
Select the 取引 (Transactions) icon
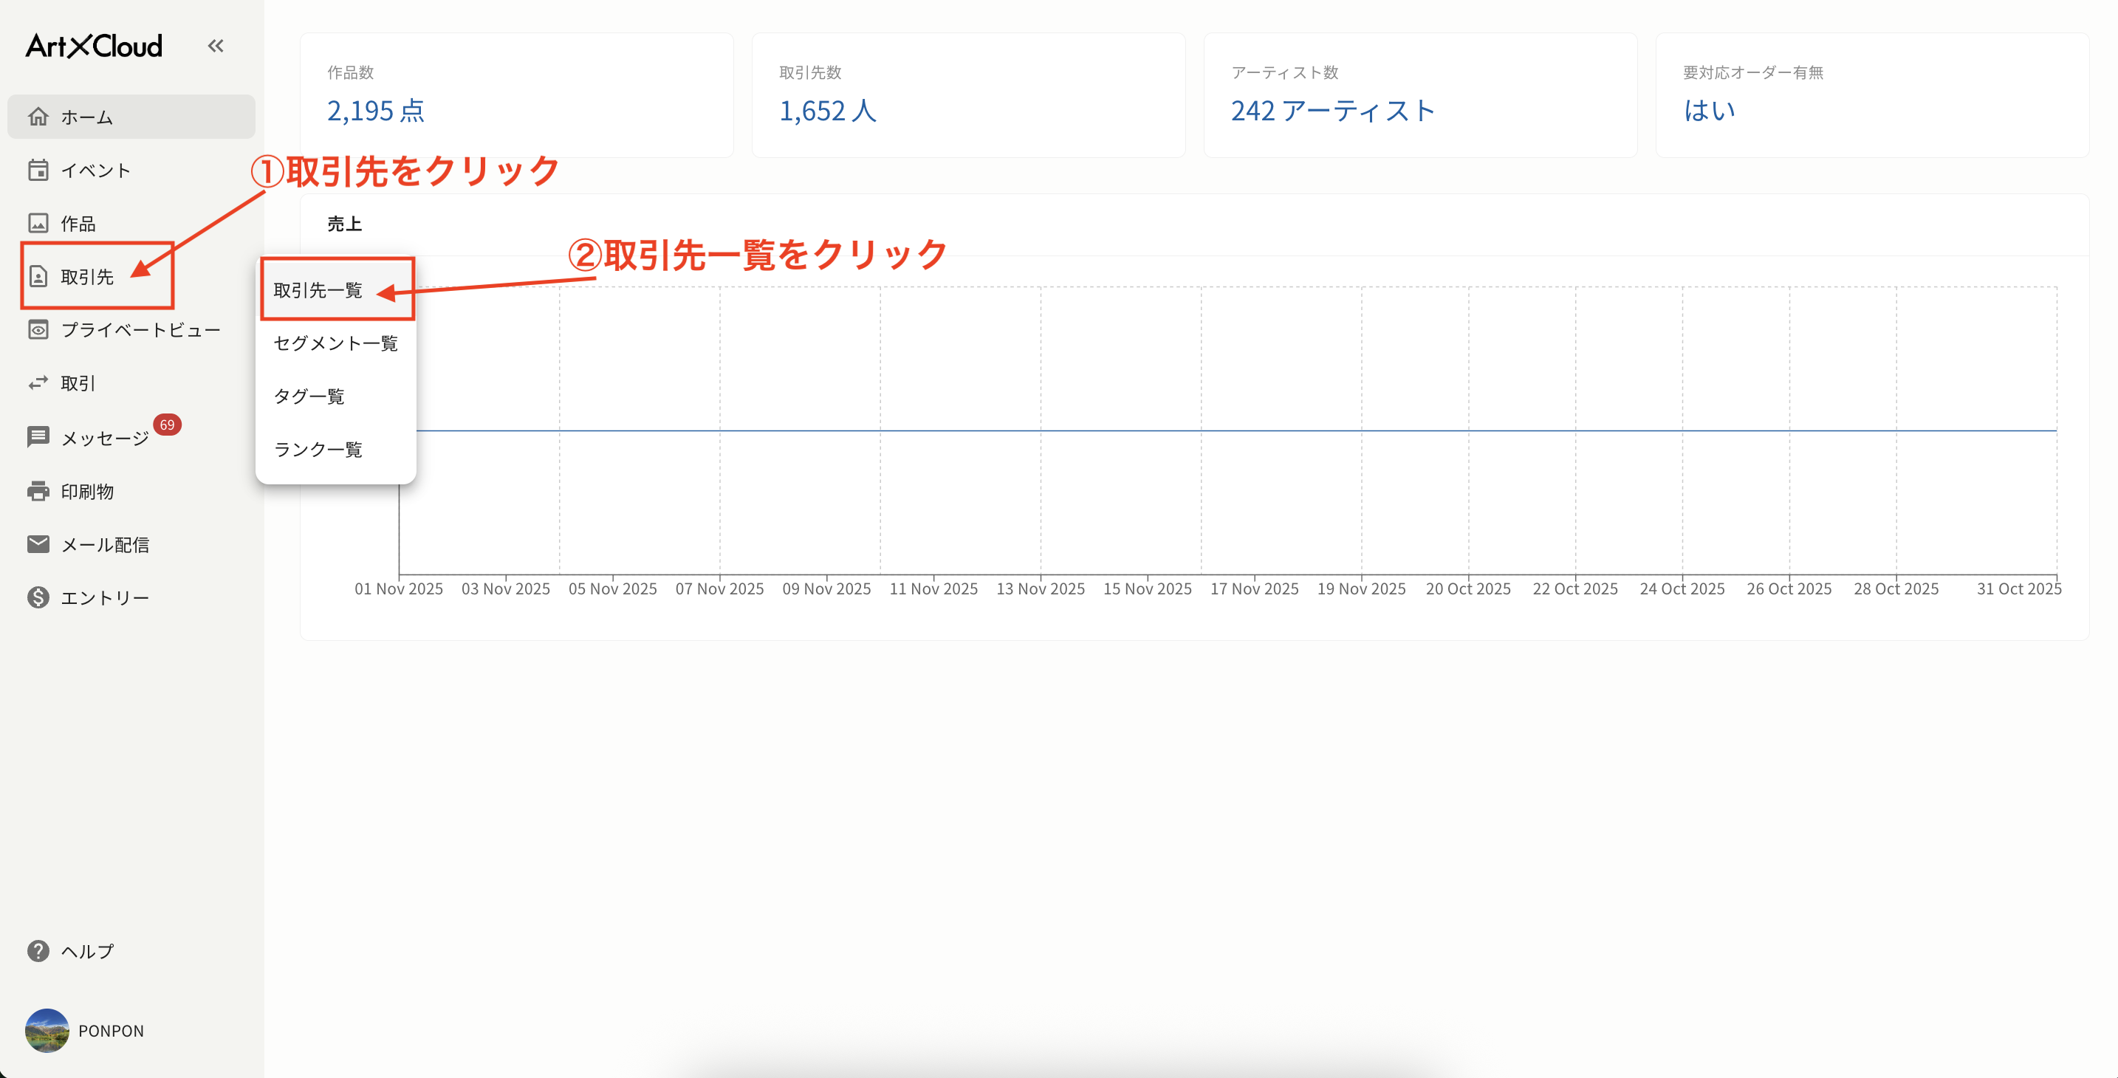38,382
